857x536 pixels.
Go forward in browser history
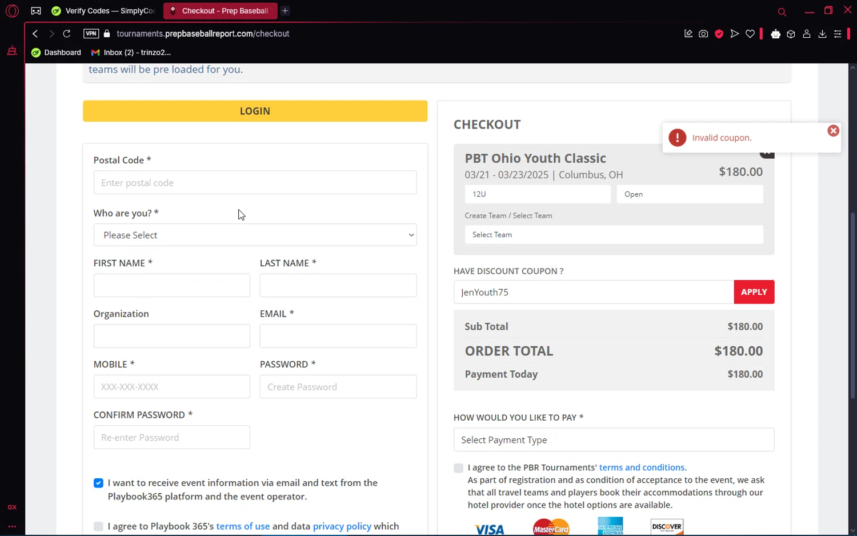pos(51,34)
